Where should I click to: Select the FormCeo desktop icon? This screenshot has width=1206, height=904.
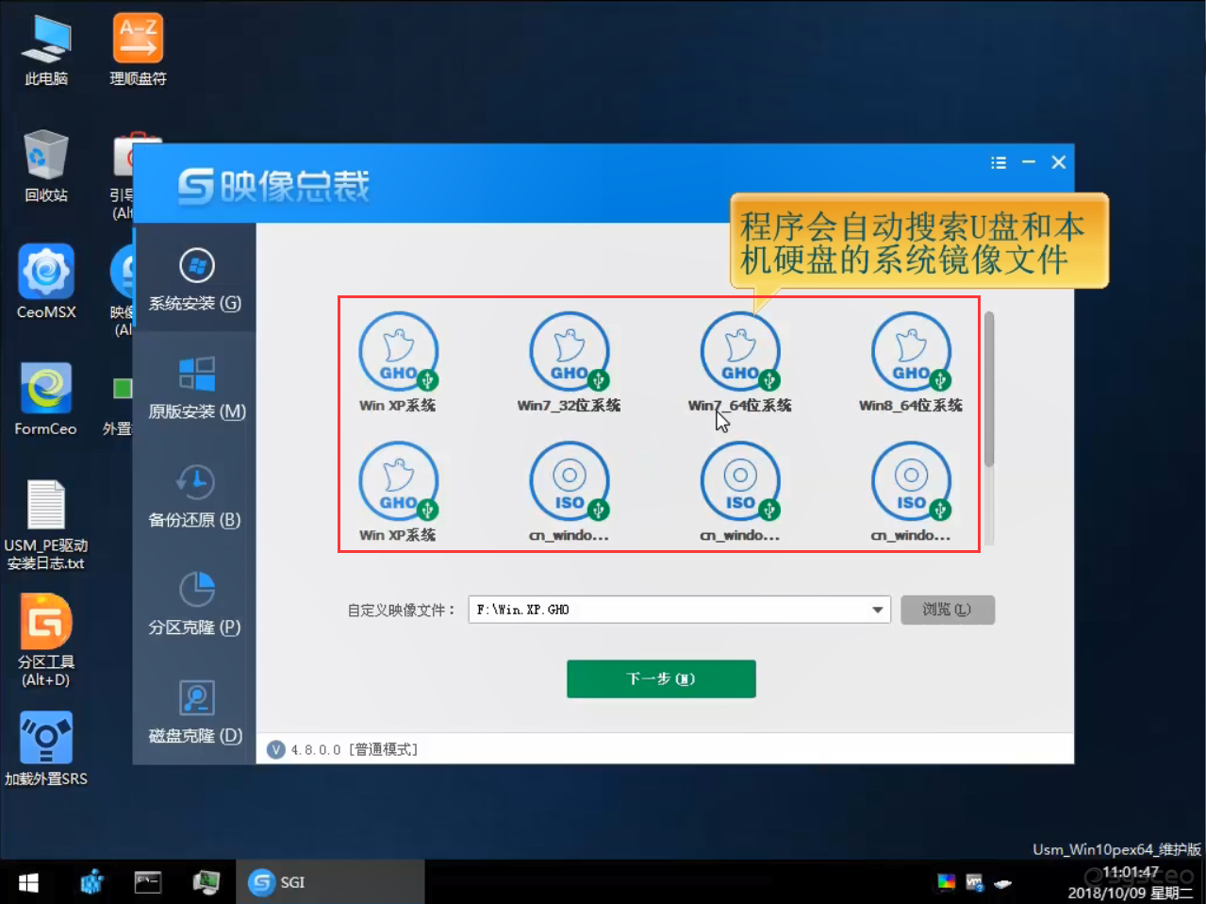click(x=46, y=399)
